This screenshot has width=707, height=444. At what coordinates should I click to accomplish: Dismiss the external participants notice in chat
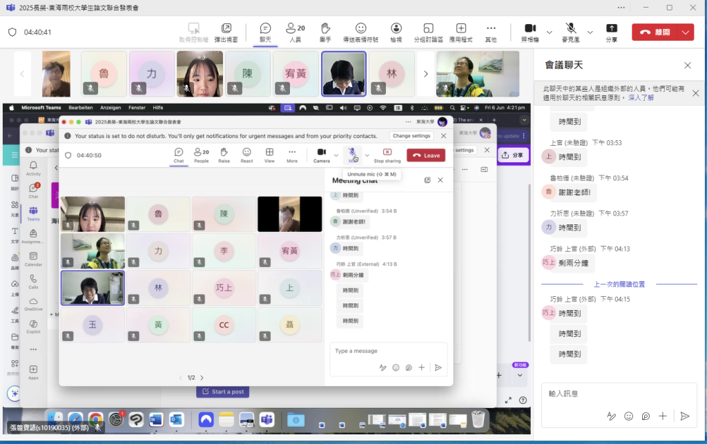tap(696, 93)
